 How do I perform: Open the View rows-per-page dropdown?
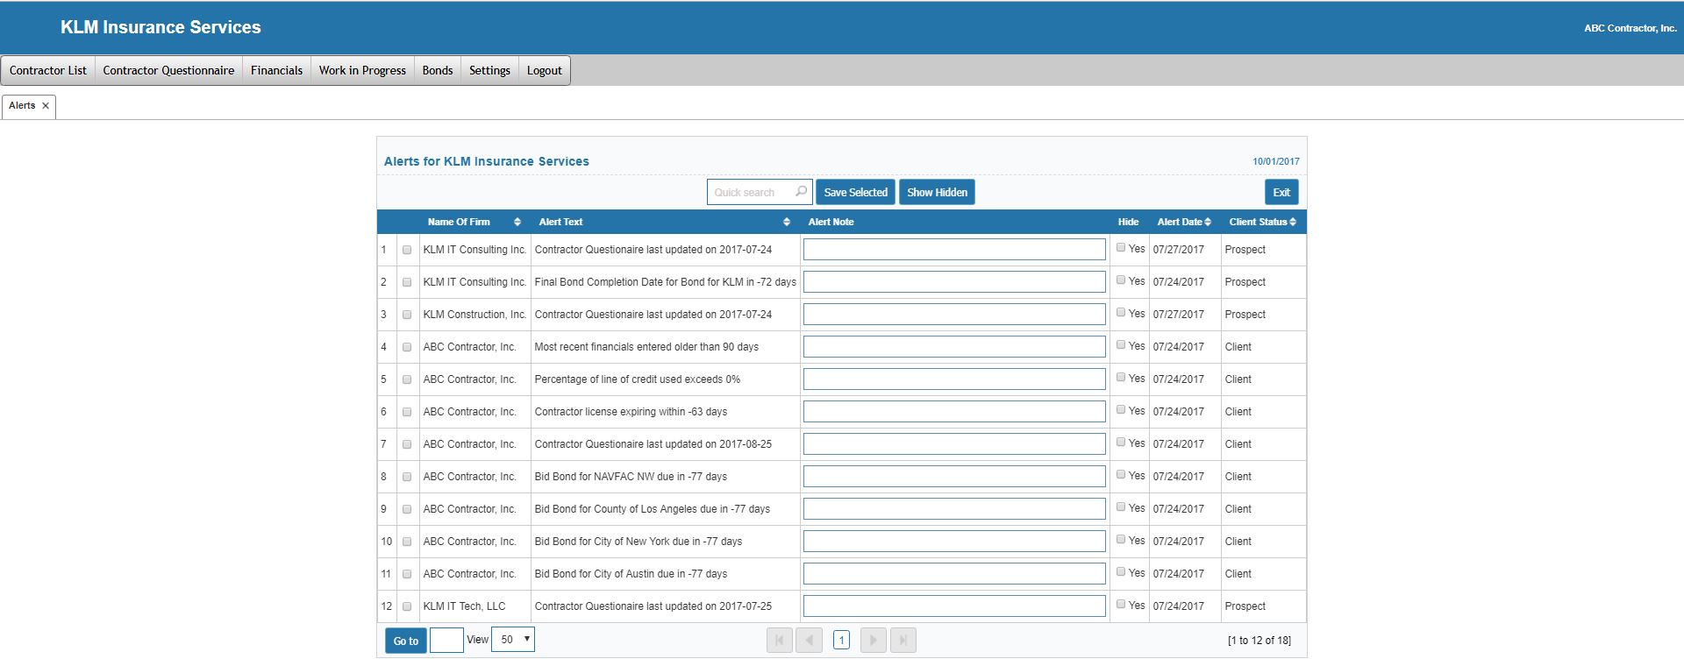[513, 640]
